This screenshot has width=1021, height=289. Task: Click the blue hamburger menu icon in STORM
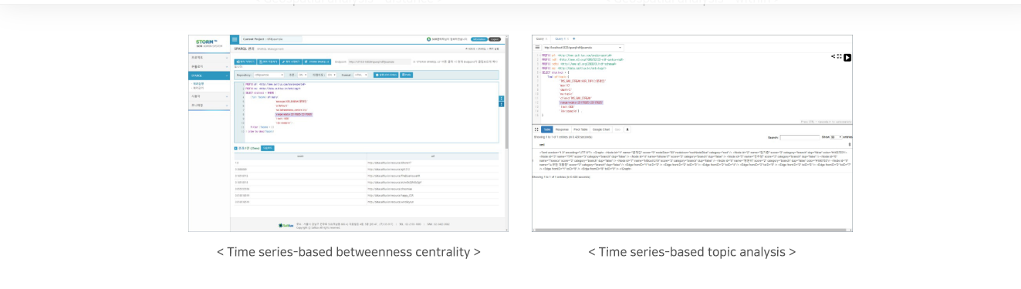235,39
